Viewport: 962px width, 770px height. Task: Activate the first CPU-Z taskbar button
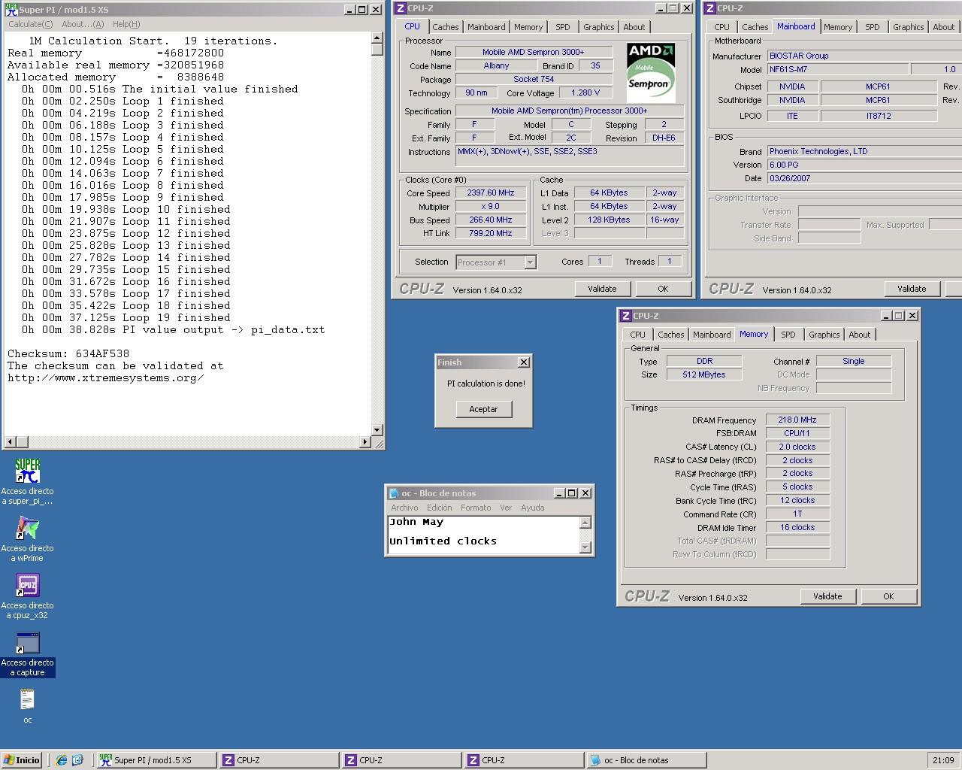(279, 760)
